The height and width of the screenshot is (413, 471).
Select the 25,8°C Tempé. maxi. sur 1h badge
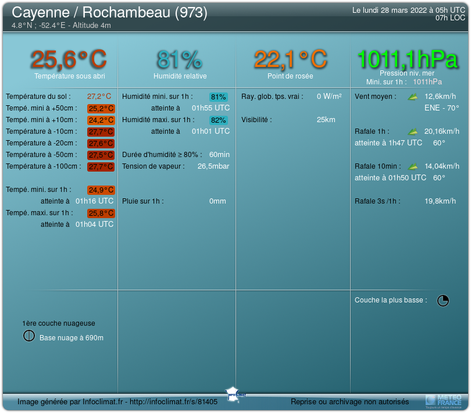click(101, 213)
